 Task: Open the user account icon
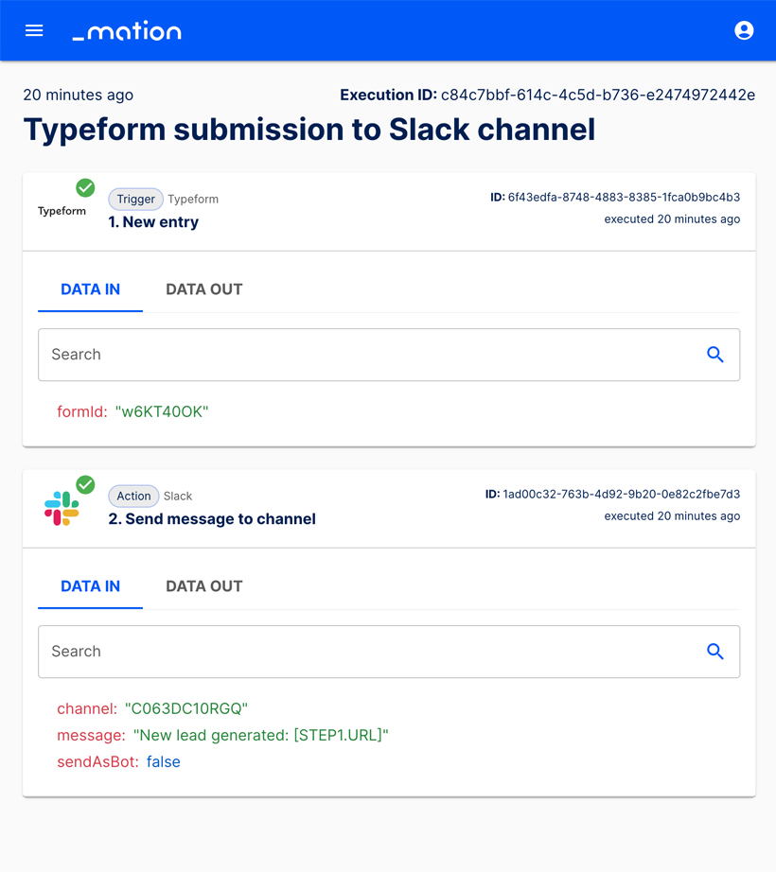744,30
